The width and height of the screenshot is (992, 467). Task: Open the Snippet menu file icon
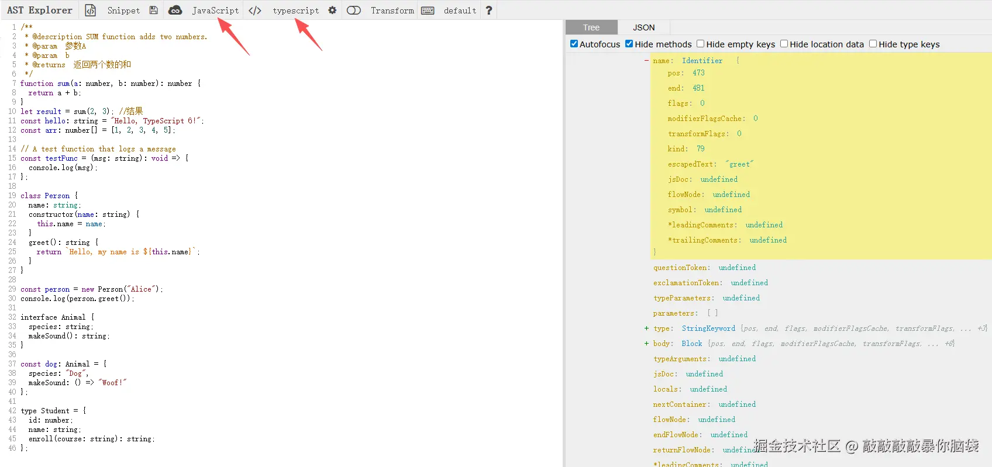[x=91, y=11]
